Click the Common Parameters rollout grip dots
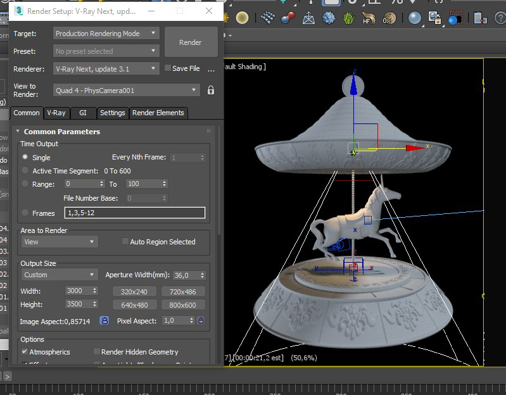Image resolution: width=506 pixels, height=395 pixels. 208,131
